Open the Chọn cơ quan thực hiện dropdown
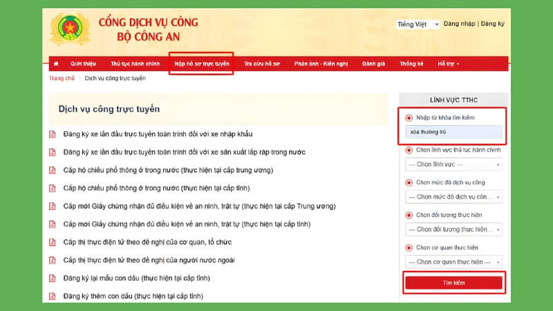The image size is (553, 311). click(x=453, y=262)
